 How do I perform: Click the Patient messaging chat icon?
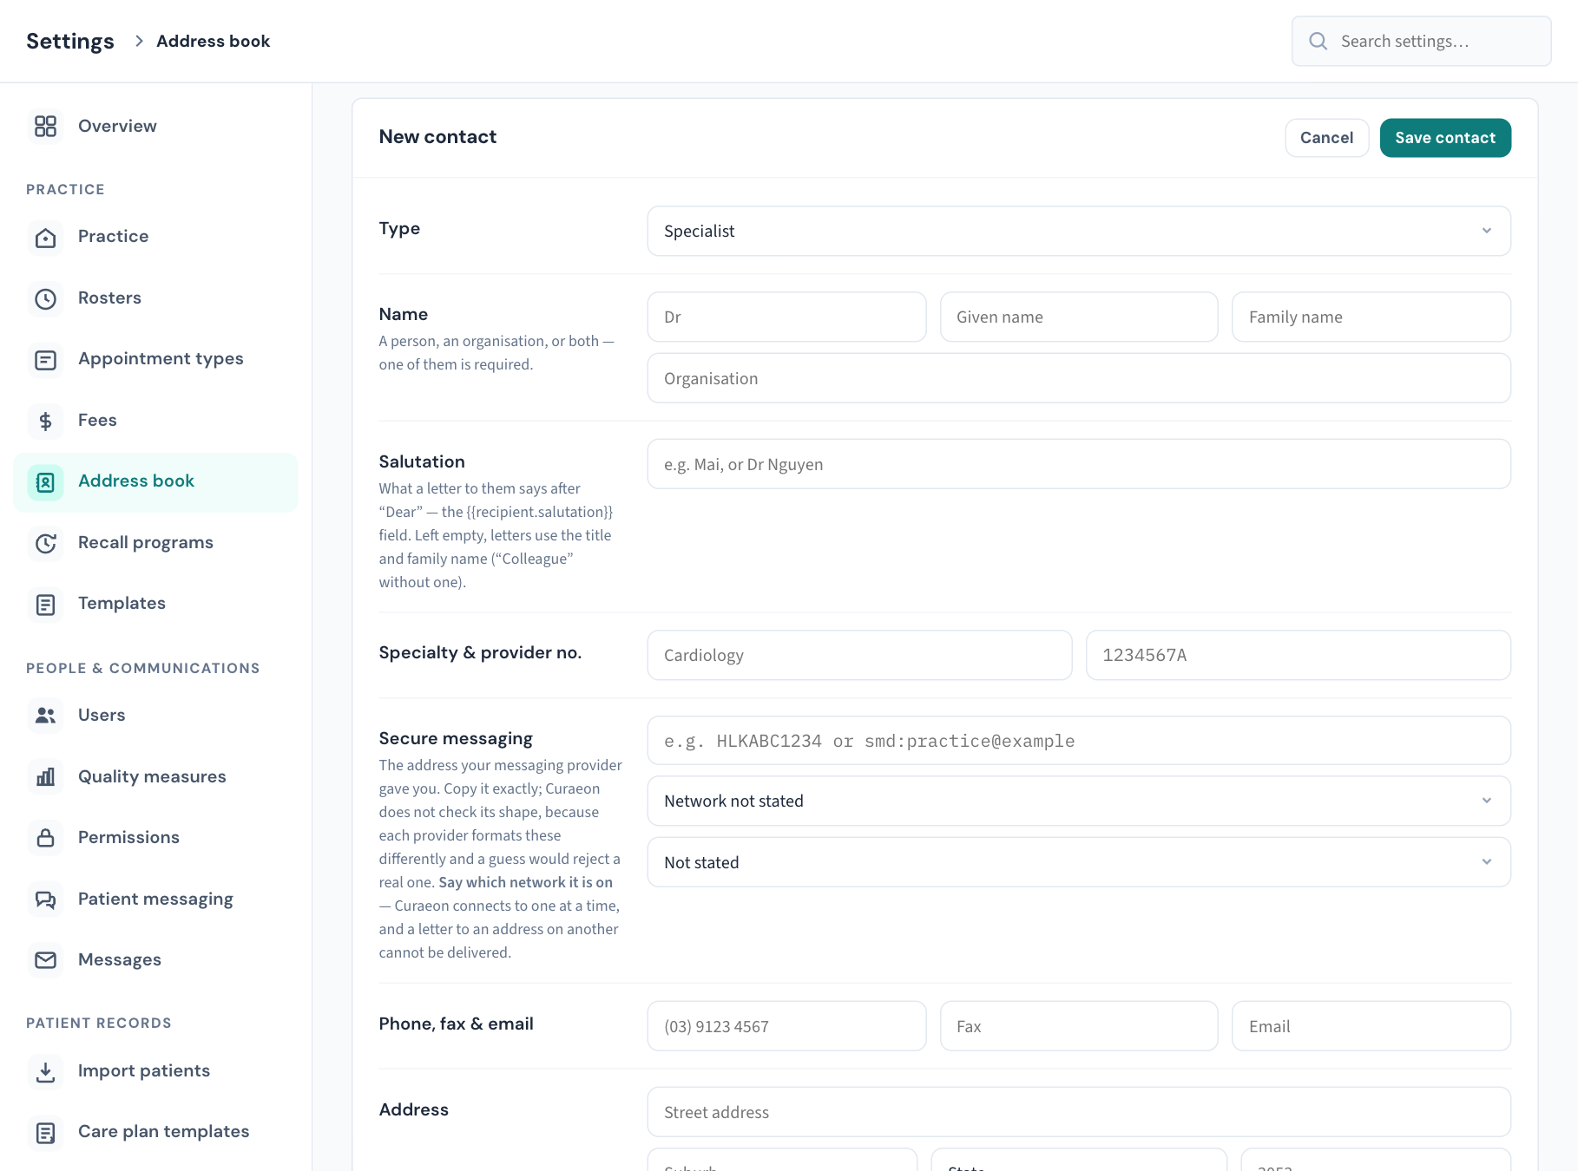(45, 900)
